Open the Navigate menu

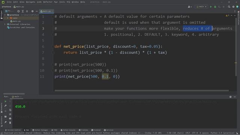(30, 2)
